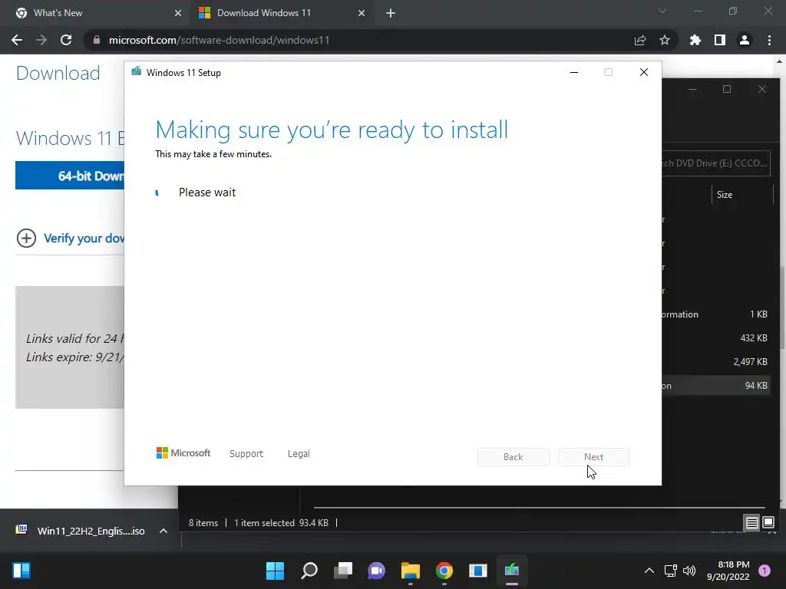Image resolution: width=786 pixels, height=589 pixels.
Task: Open a new Chrome tab
Action: coord(391,13)
